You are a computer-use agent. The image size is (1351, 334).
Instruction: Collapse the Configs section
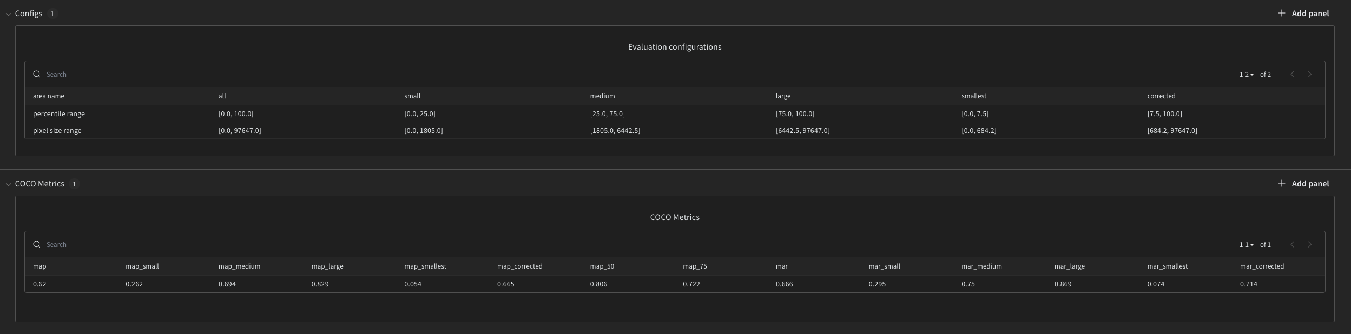tap(9, 14)
